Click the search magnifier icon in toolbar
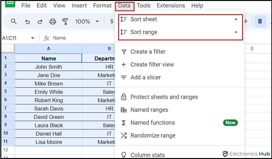 click(x=14, y=22)
